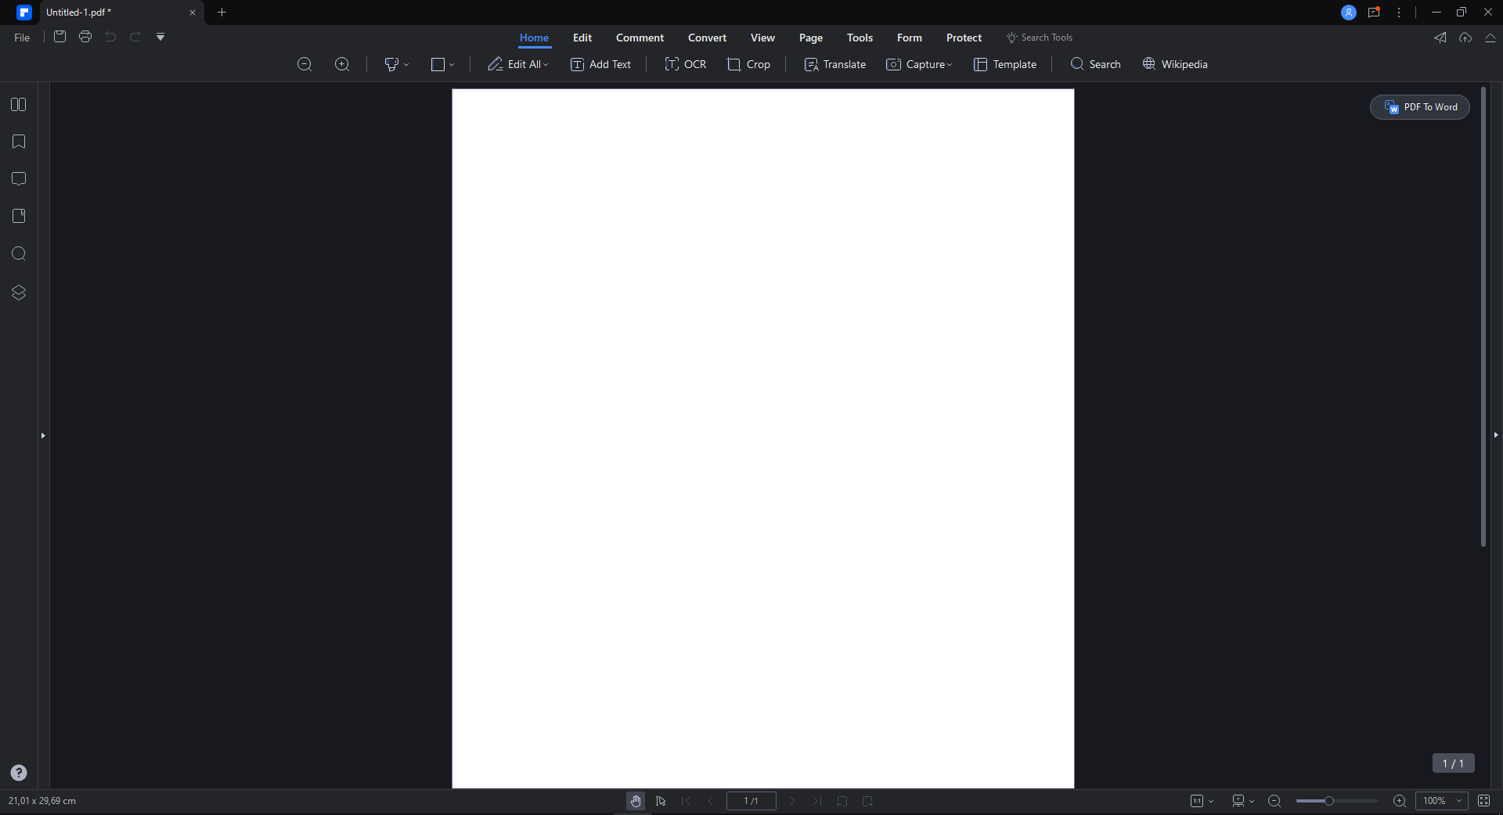The width and height of the screenshot is (1503, 815).
Task: Open the comments panel
Action: tap(19, 179)
